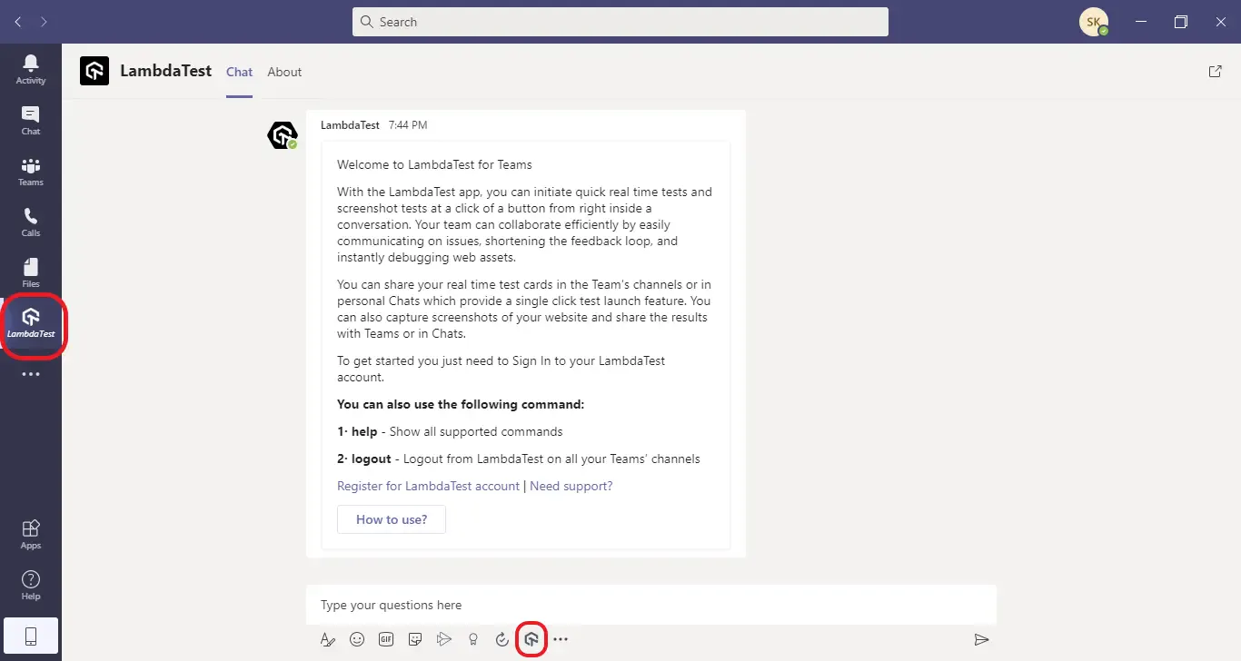Screen dimensions: 1241x661
Task: Open the Files section
Action: (x=30, y=271)
